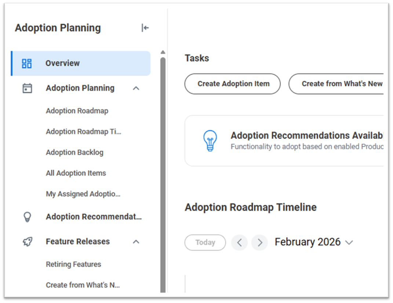Open All Adoption Items page
Viewport: 393px width, 303px height.
(76, 173)
